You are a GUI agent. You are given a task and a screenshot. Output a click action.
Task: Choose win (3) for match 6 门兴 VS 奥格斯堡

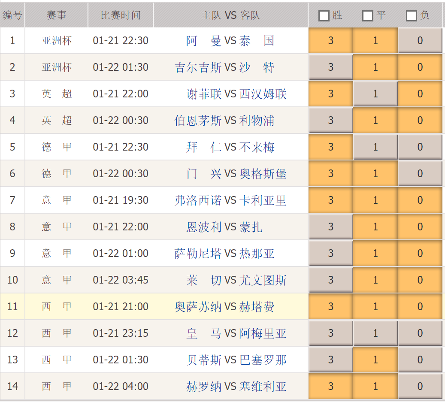331,173
